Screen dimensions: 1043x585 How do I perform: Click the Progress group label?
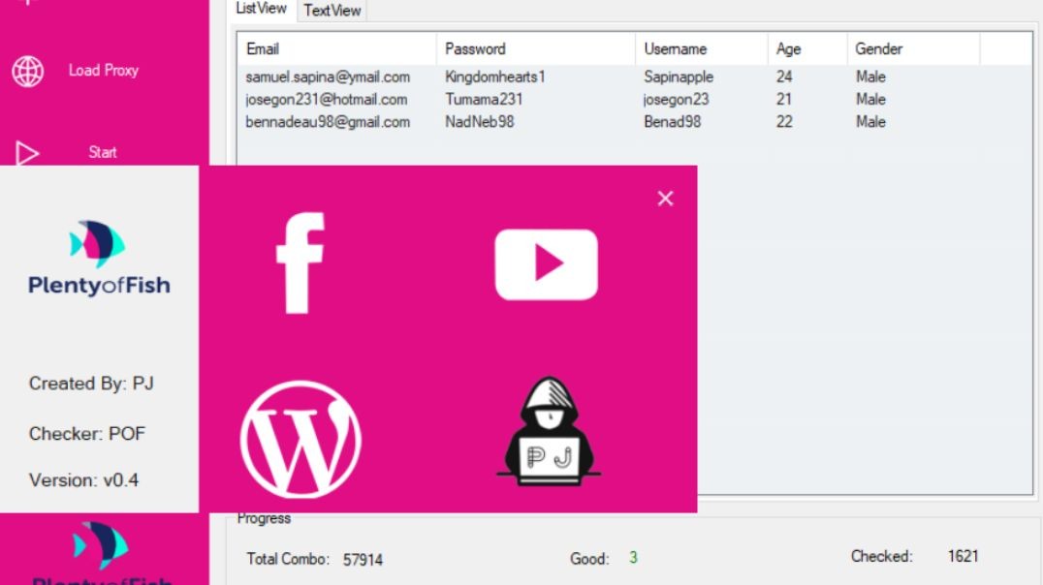(264, 518)
